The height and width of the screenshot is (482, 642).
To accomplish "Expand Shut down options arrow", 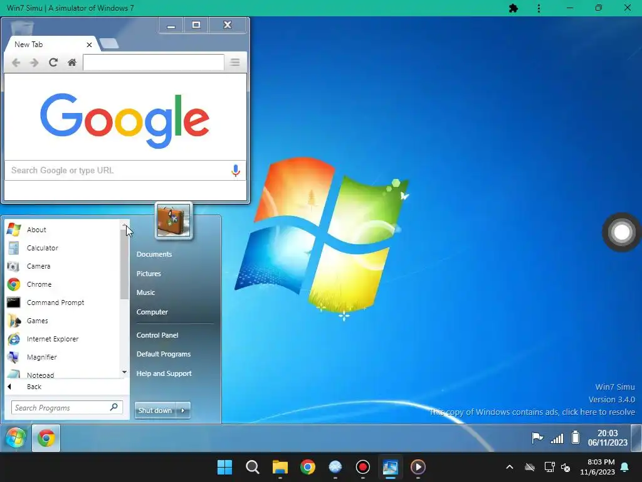I will 183,410.
